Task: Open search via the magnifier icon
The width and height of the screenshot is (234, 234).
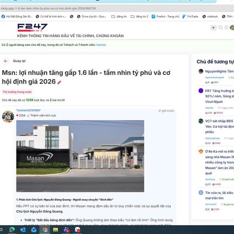Action: [x=221, y=27]
